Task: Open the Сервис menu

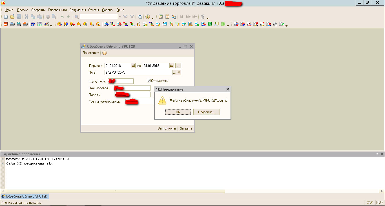Action: click(x=107, y=10)
